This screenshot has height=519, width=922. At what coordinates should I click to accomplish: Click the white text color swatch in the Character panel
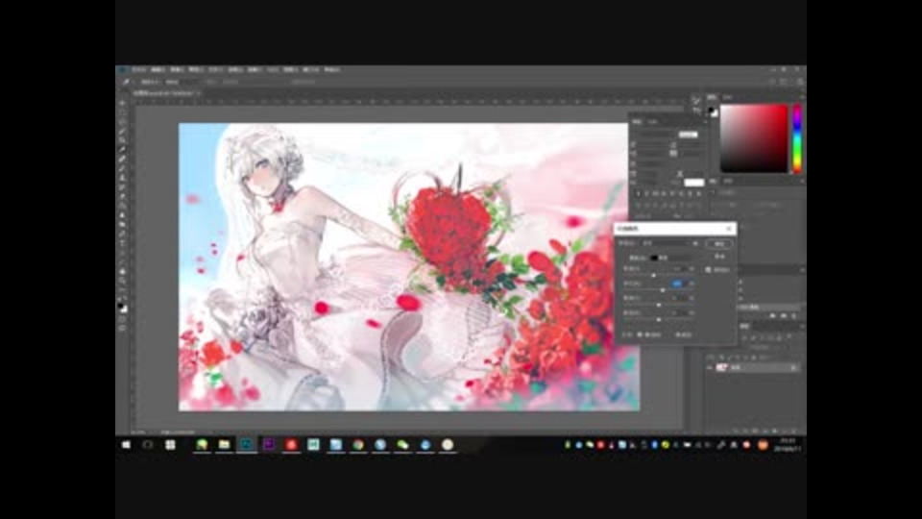coord(693,183)
